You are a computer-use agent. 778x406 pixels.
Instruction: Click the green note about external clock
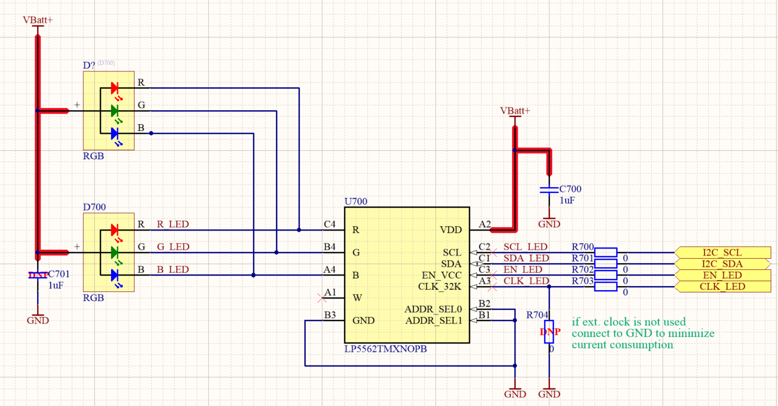[643, 333]
